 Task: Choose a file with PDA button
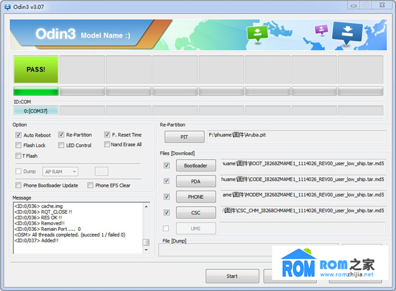196,181
